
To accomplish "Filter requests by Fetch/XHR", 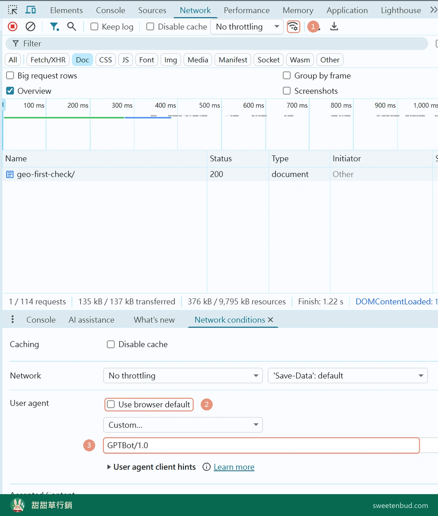I will pos(48,60).
